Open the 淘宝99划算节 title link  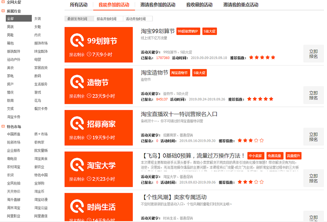(157, 31)
